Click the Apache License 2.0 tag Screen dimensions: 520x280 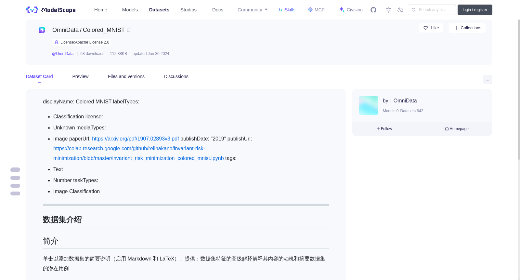click(82, 42)
